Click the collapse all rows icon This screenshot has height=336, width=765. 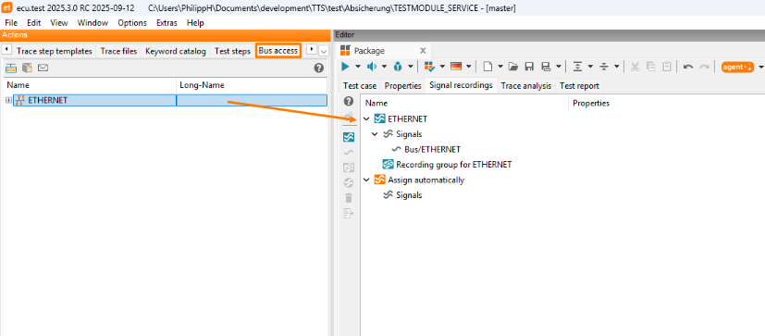coord(603,67)
